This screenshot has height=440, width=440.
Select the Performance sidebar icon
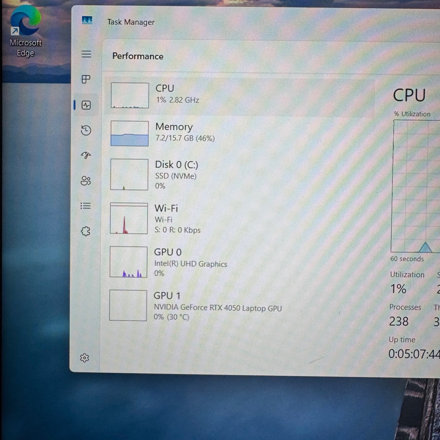point(86,105)
